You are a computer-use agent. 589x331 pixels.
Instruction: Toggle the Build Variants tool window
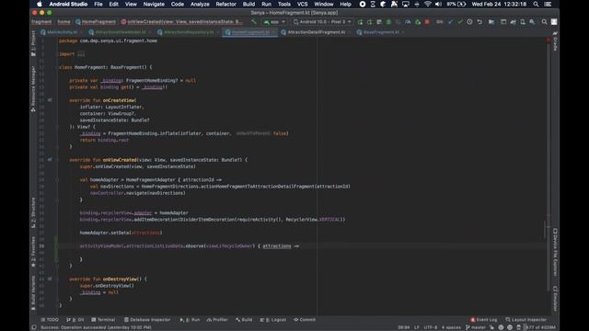33,292
